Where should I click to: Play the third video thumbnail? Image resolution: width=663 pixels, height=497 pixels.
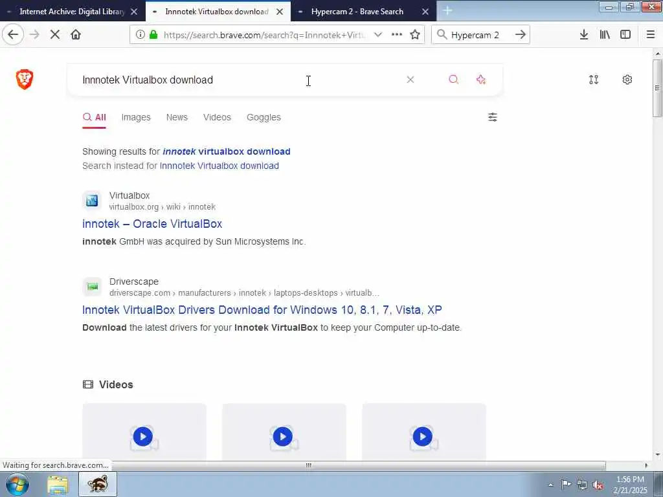pyautogui.click(x=422, y=436)
